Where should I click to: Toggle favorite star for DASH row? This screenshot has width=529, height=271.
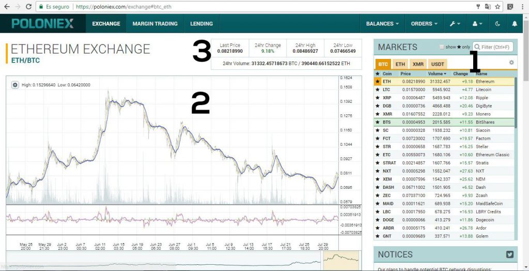tap(378, 187)
